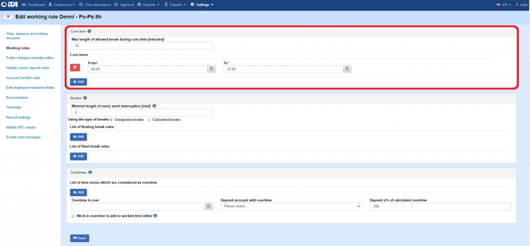The height and width of the screenshot is (246, 530).
Task: Select Calculated breaks radio option
Action: pos(149,120)
